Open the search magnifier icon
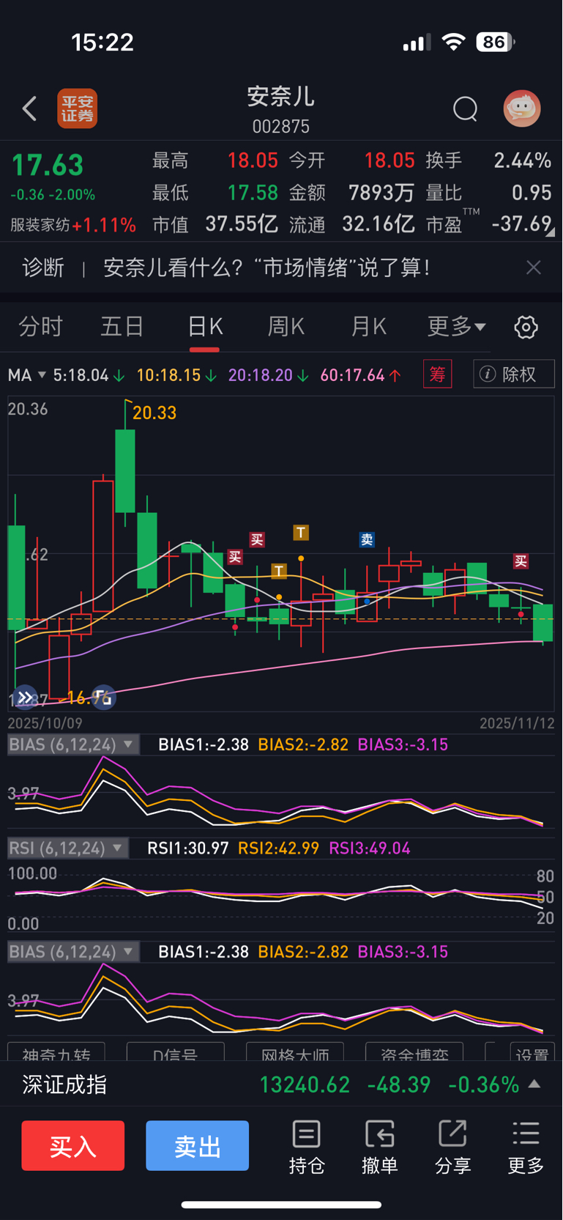Viewport: 563px width, 1220px height. point(465,109)
